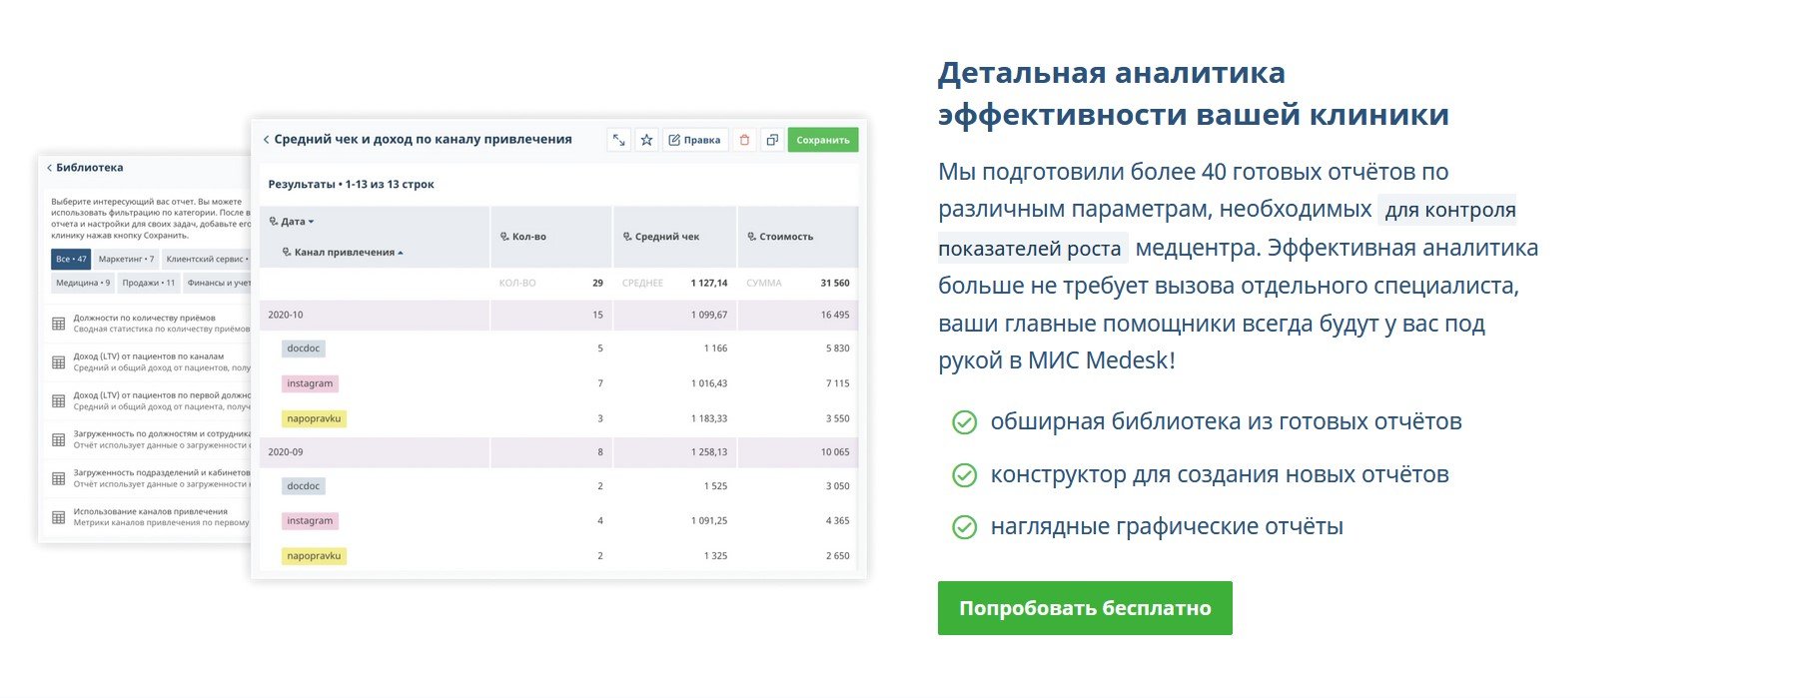Click the duplicate report icon

click(x=772, y=141)
